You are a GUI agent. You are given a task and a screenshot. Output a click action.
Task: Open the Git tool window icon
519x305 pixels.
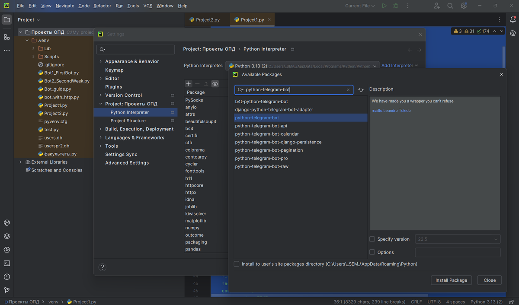click(6, 290)
